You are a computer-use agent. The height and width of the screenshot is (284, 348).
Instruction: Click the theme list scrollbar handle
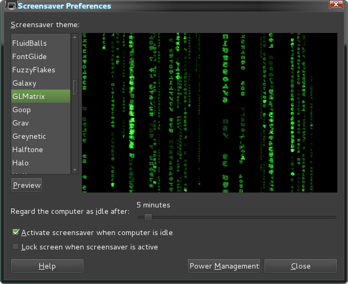pyautogui.click(x=75, y=87)
